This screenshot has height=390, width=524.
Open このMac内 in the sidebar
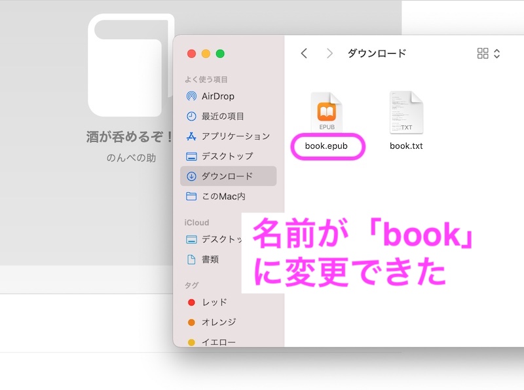coord(223,196)
